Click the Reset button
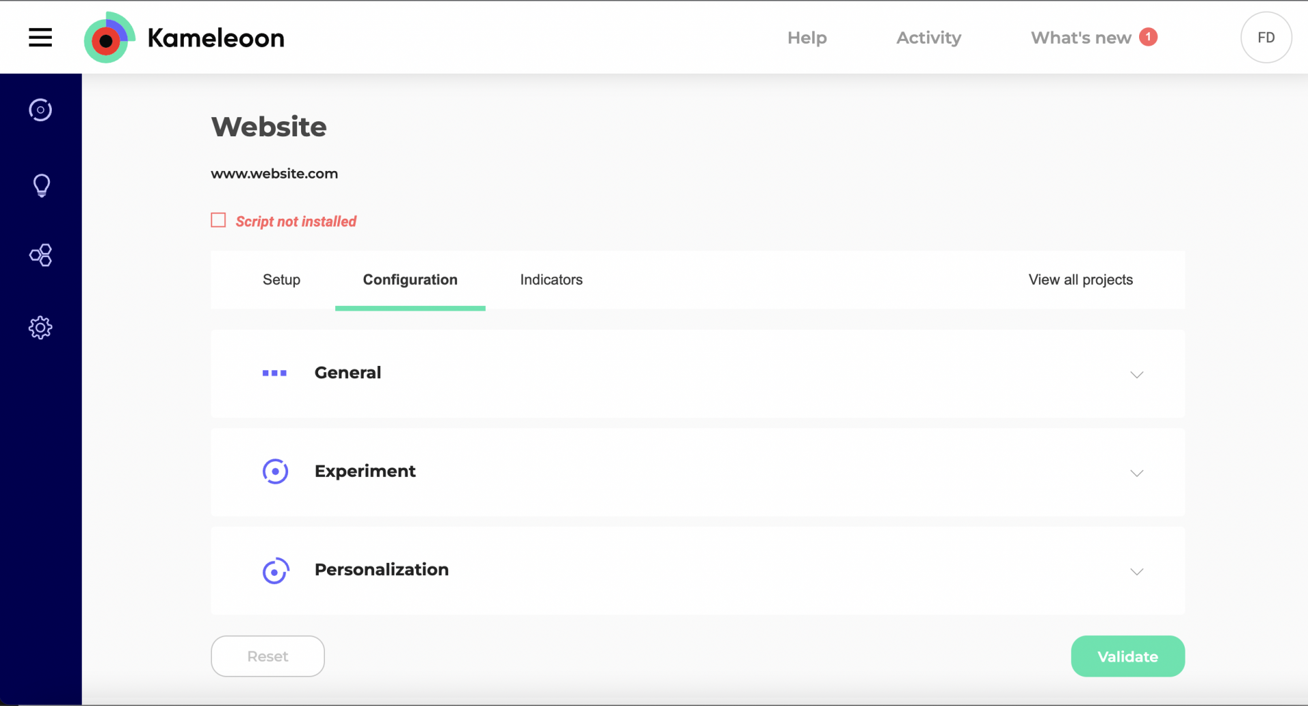The image size is (1308, 706). [268, 656]
